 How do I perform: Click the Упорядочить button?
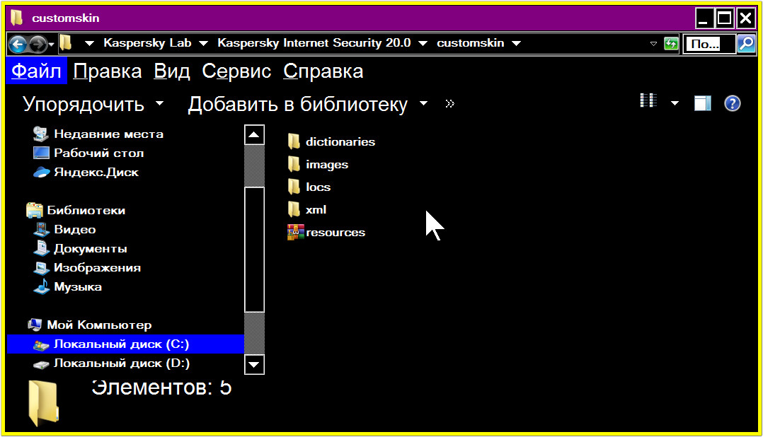point(93,105)
